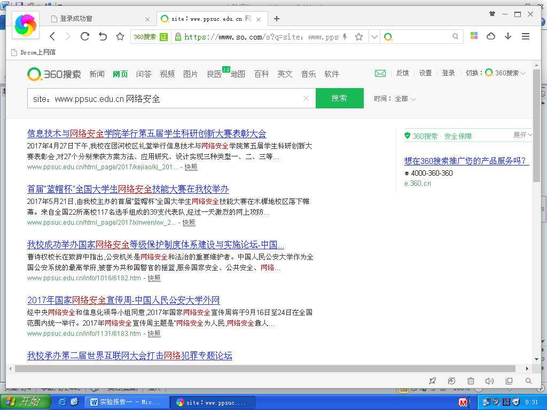Open the 首届"蓝帽杯" result link
The height and width of the screenshot is (410, 547).
point(128,190)
